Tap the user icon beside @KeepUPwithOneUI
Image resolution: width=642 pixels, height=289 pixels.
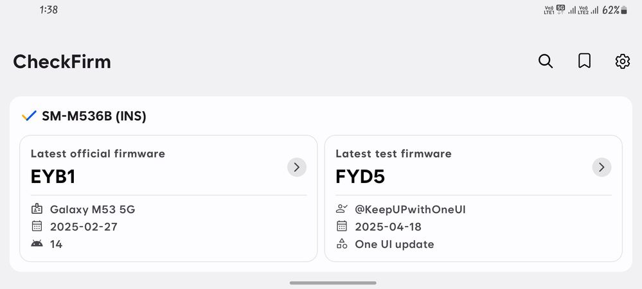pyautogui.click(x=342, y=209)
